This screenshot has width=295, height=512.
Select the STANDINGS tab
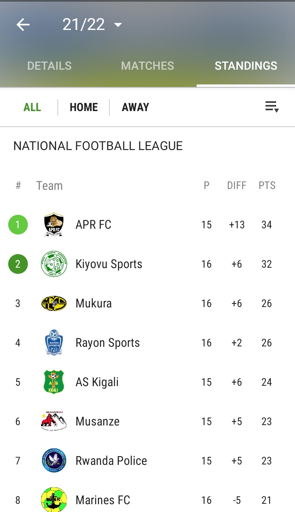click(246, 66)
